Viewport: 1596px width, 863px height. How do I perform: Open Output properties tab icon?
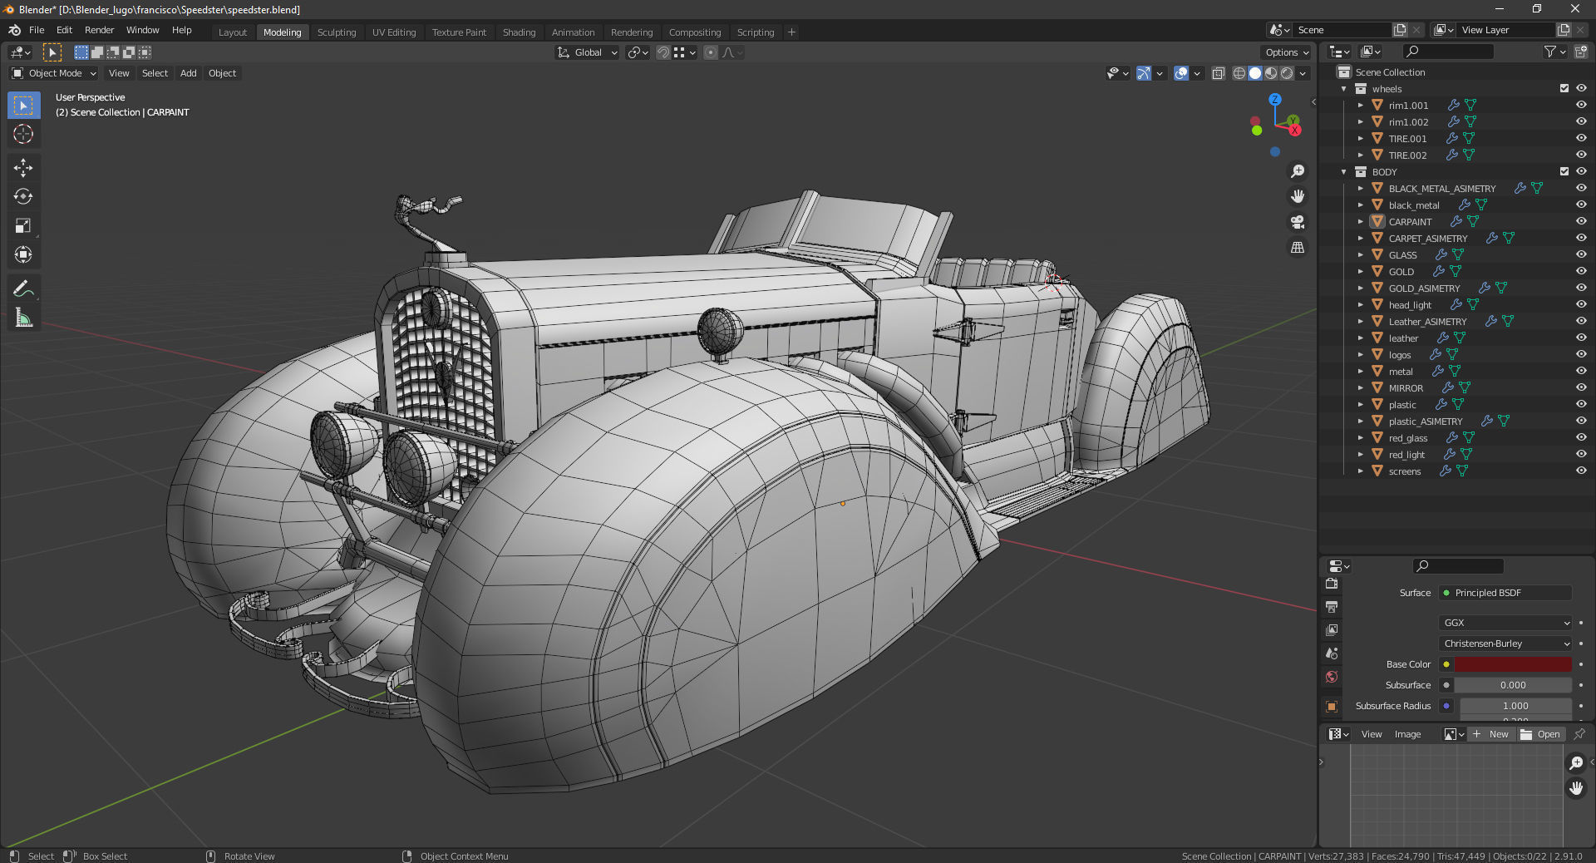tap(1332, 608)
